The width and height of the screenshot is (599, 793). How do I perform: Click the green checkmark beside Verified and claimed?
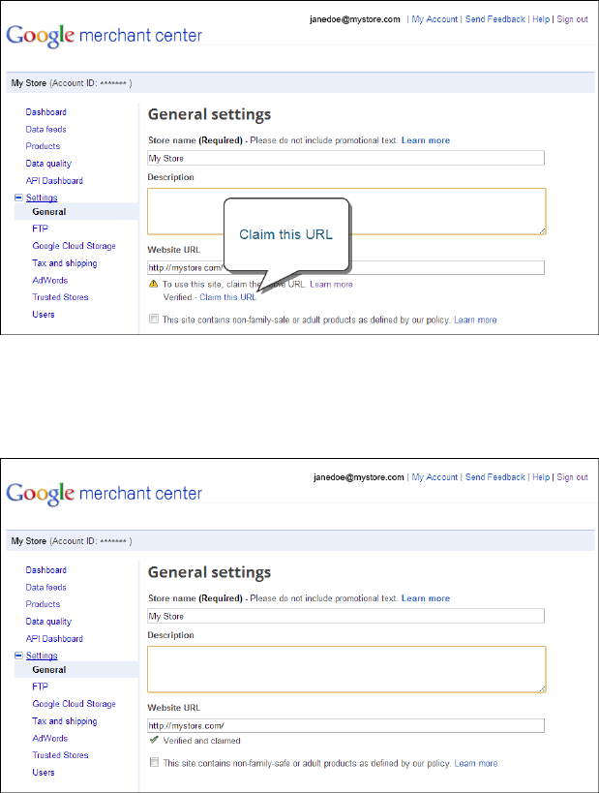[x=153, y=741]
